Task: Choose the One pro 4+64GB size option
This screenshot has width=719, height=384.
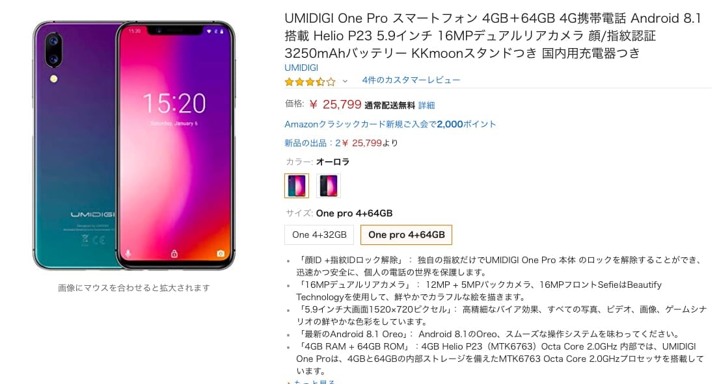Action: pos(406,235)
